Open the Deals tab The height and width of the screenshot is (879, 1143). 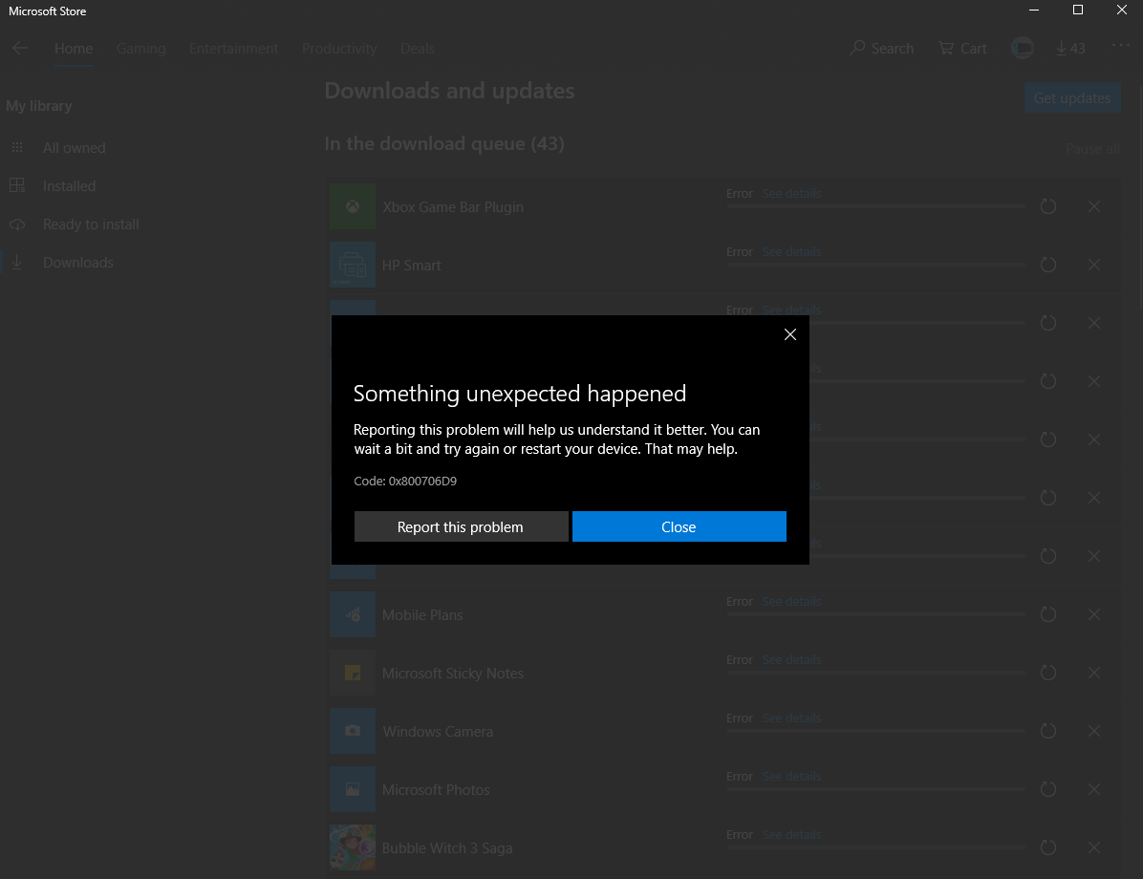pyautogui.click(x=417, y=48)
